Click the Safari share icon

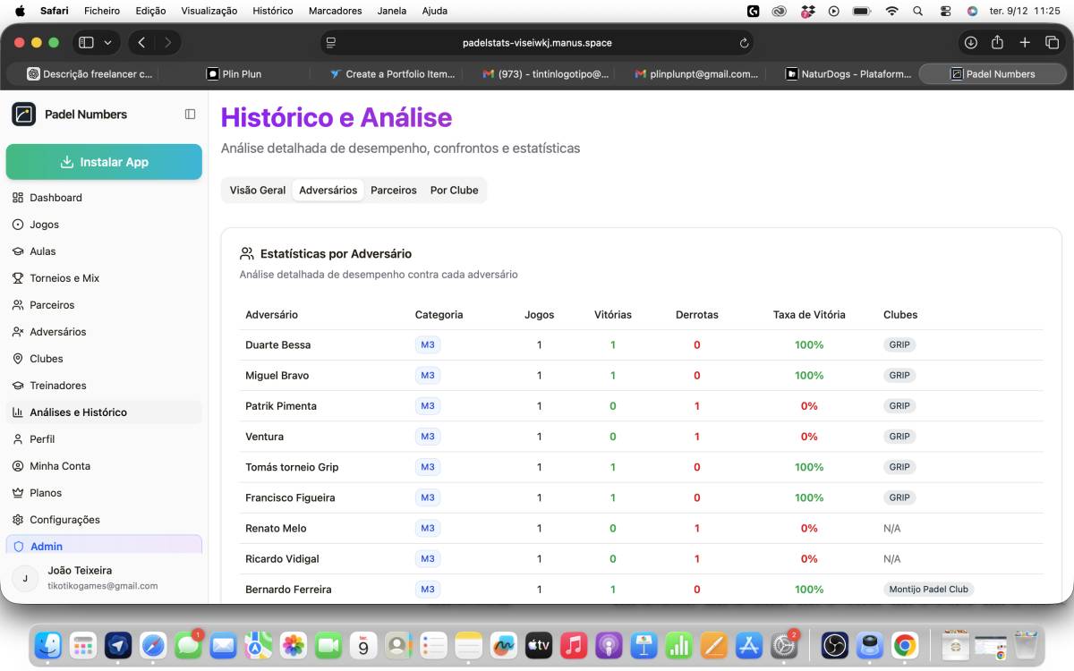[997, 43]
